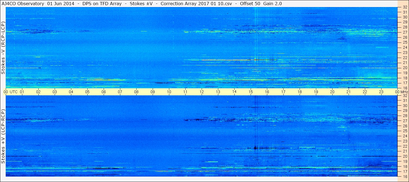Select hour 05 on the UTC time axis

pyautogui.click(x=87, y=92)
